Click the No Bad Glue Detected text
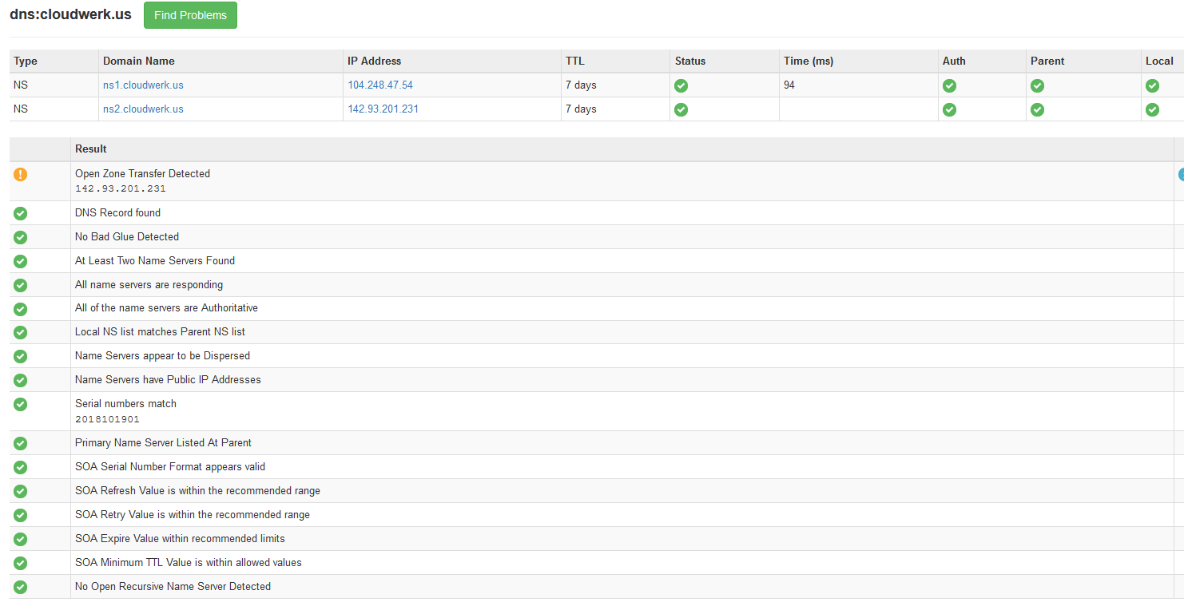The height and width of the screenshot is (610, 1184). click(127, 236)
